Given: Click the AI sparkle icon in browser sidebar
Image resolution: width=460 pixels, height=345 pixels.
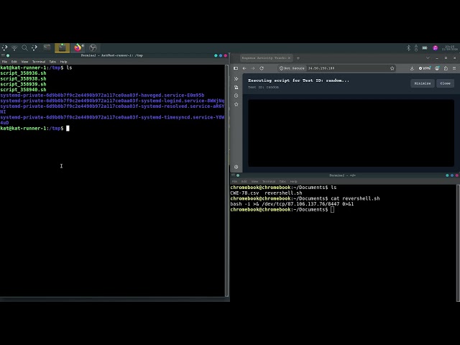Looking at the screenshot, I should (236, 79).
